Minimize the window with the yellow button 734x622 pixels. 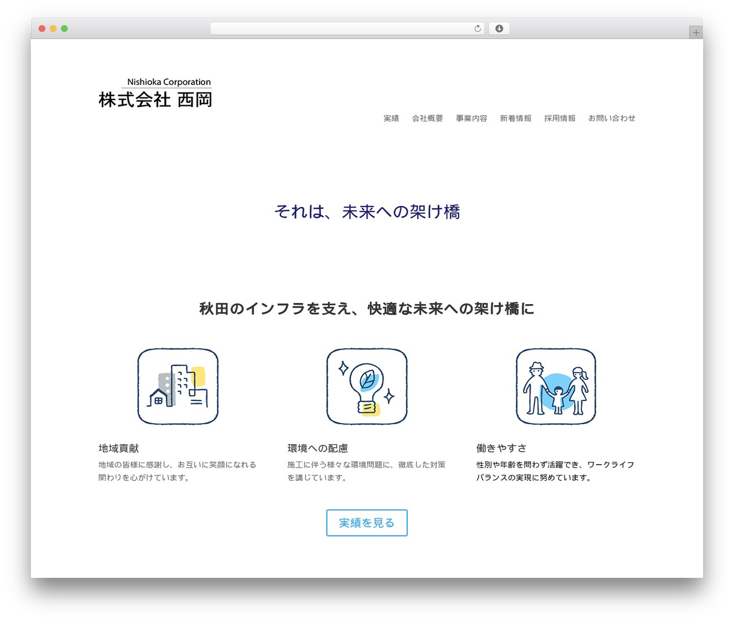coord(53,29)
